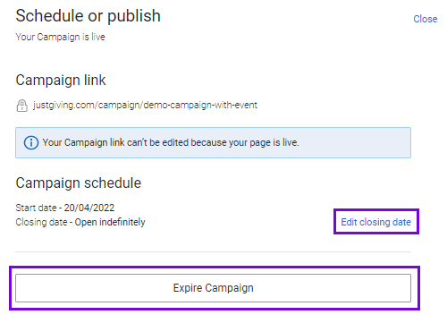Click the divider line above Expire Campaign

click(213, 251)
